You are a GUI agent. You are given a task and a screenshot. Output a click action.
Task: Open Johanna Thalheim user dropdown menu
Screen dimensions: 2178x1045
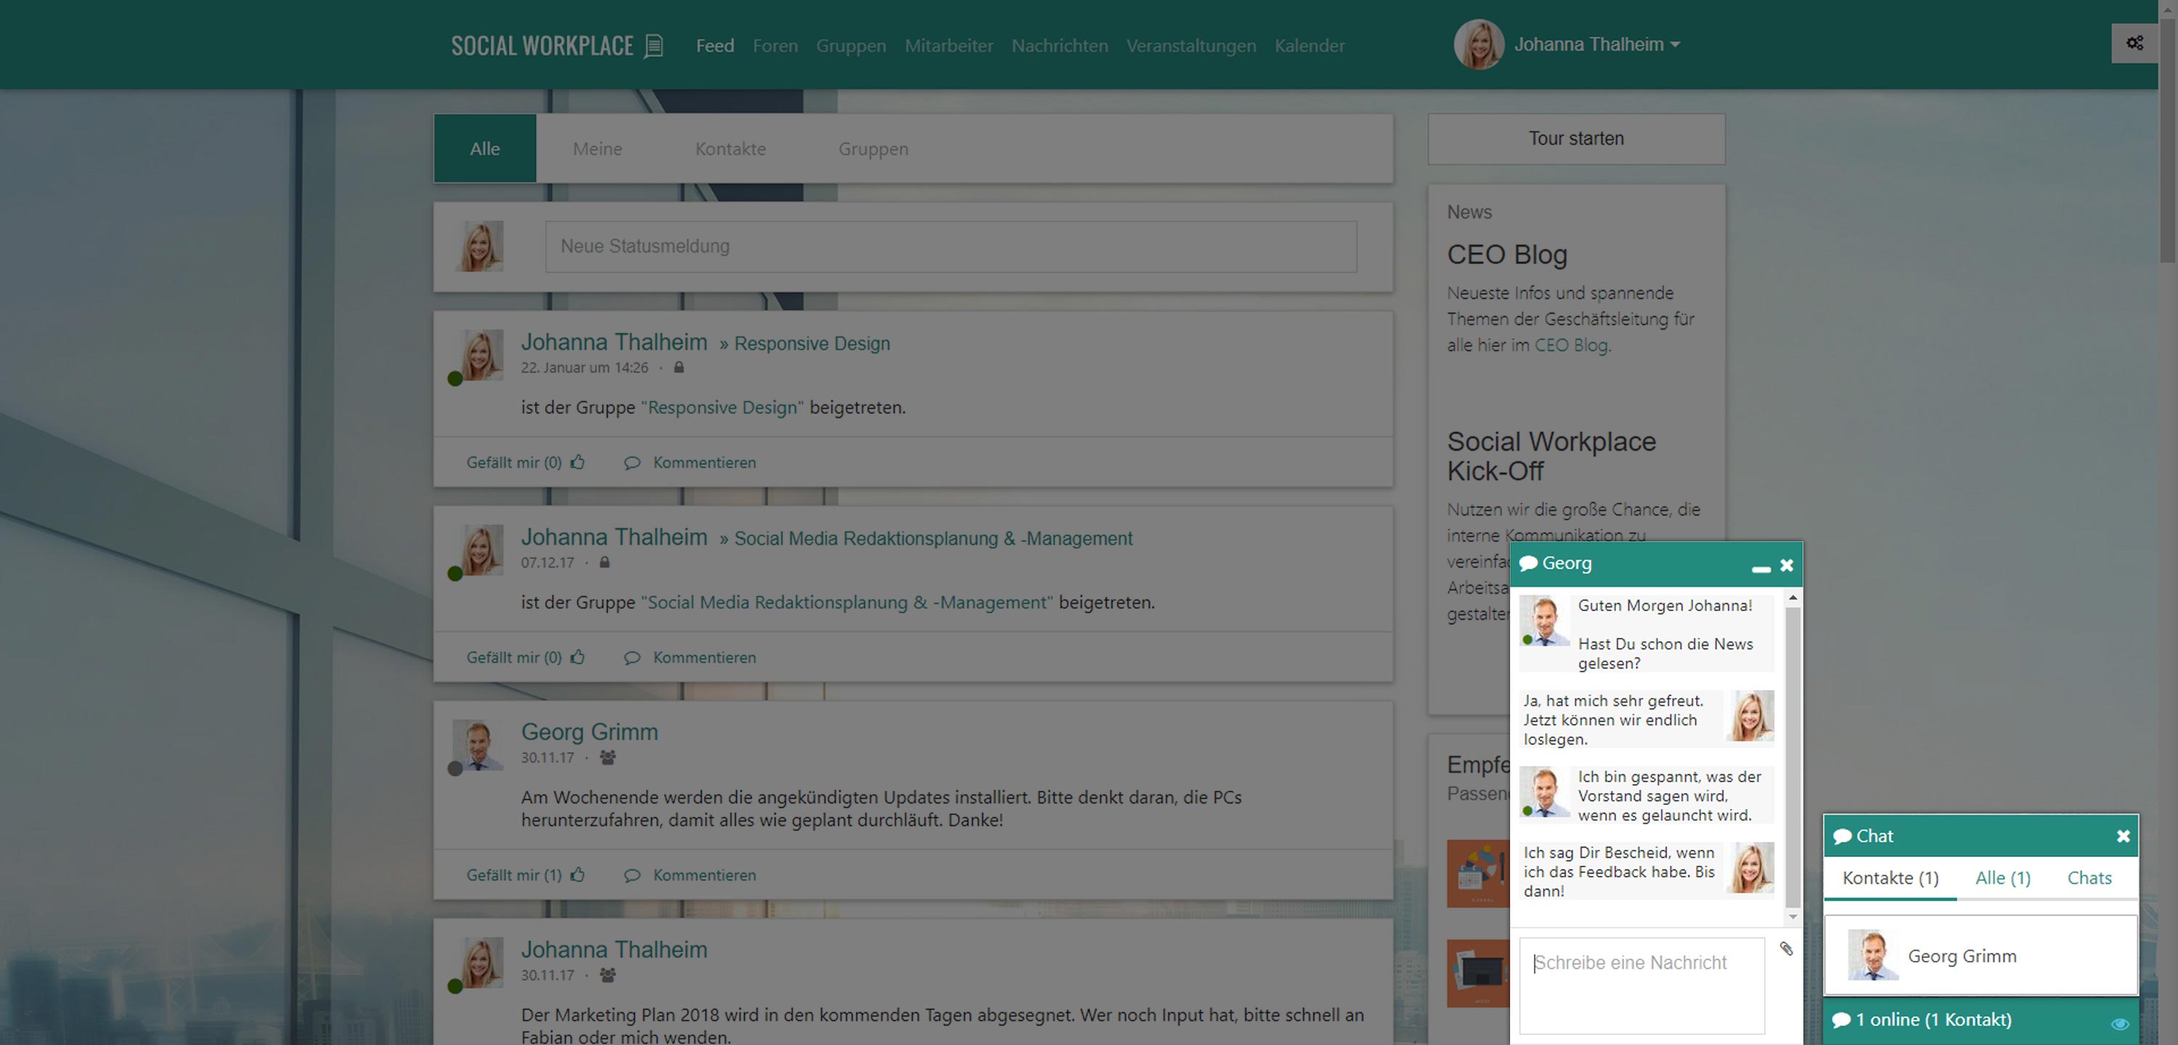click(1596, 45)
